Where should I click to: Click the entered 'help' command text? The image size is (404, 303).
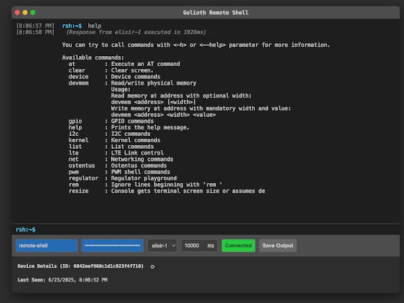(94, 26)
